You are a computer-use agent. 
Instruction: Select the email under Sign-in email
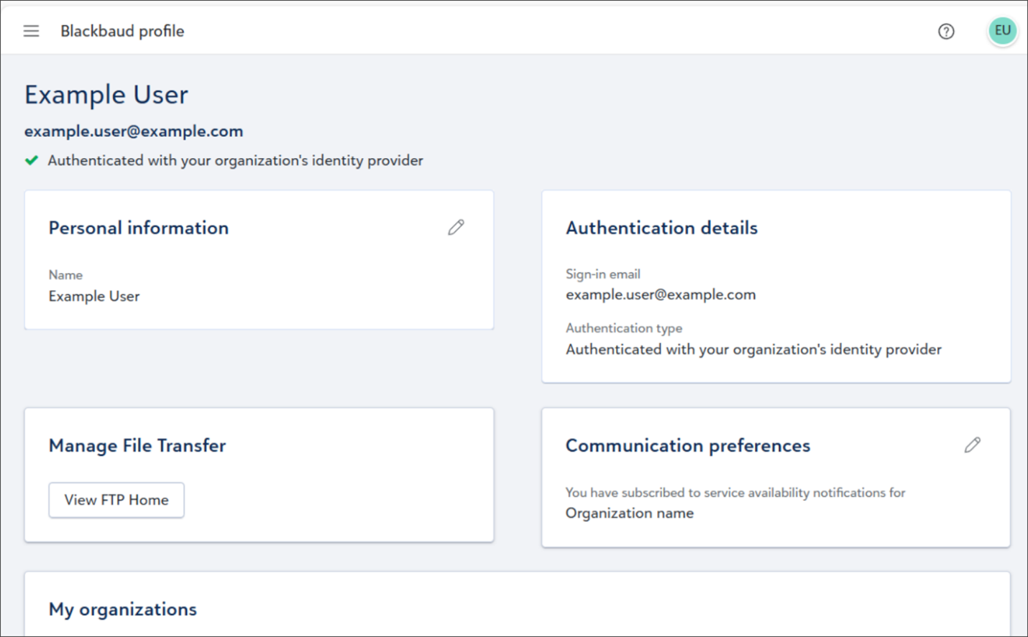[660, 294]
